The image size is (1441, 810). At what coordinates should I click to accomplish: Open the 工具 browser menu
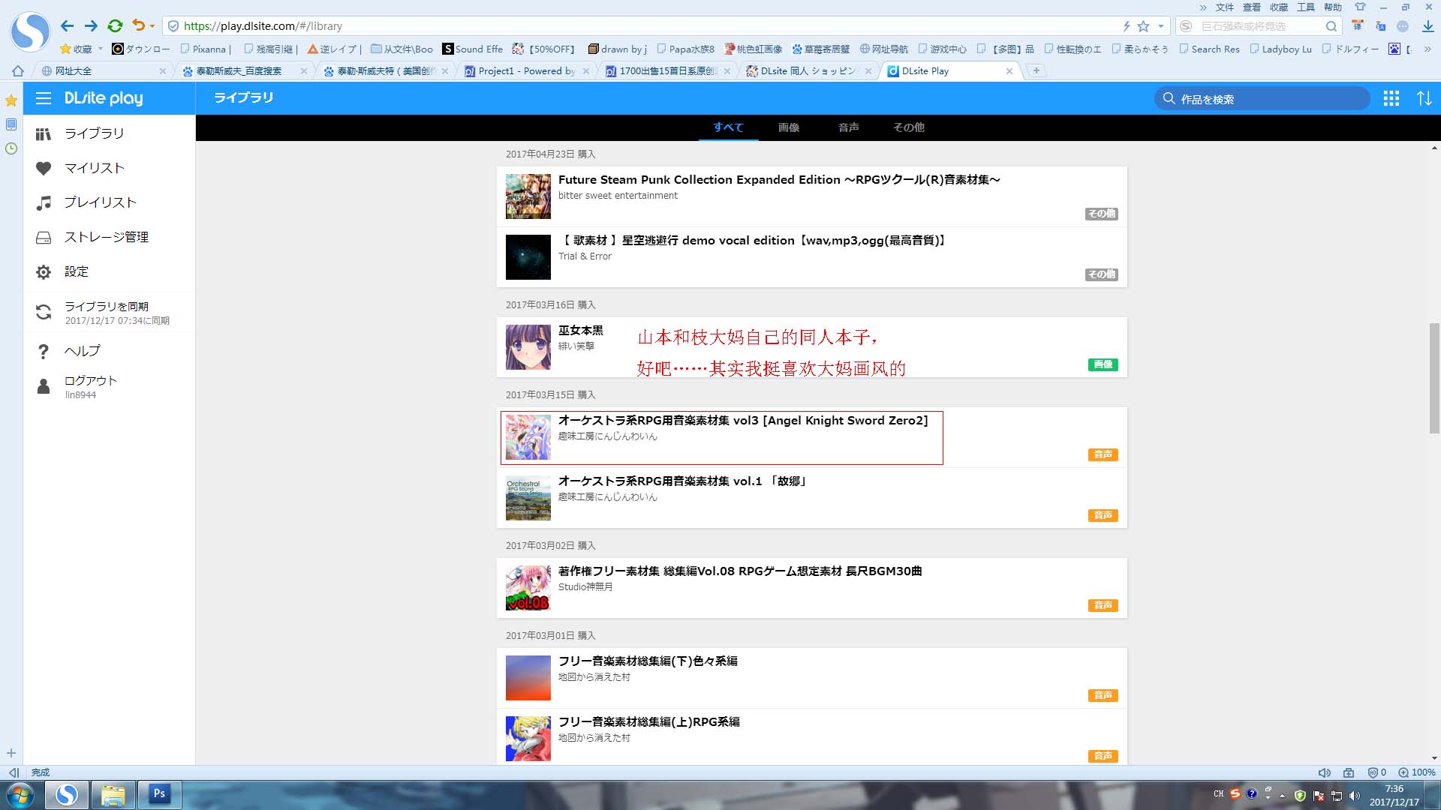click(1306, 7)
